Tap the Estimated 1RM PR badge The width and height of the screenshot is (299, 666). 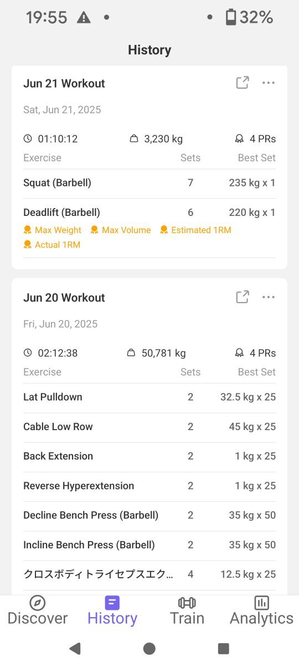click(195, 230)
